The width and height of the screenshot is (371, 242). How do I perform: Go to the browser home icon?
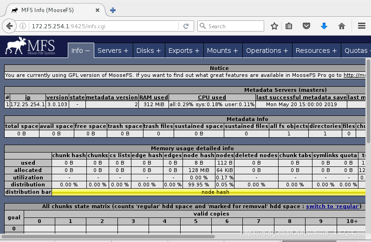342,26
